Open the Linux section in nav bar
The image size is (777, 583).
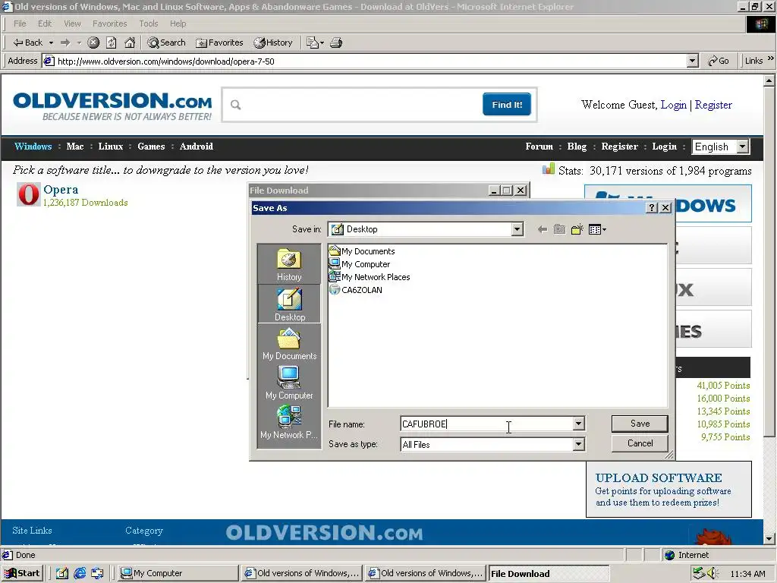click(111, 147)
